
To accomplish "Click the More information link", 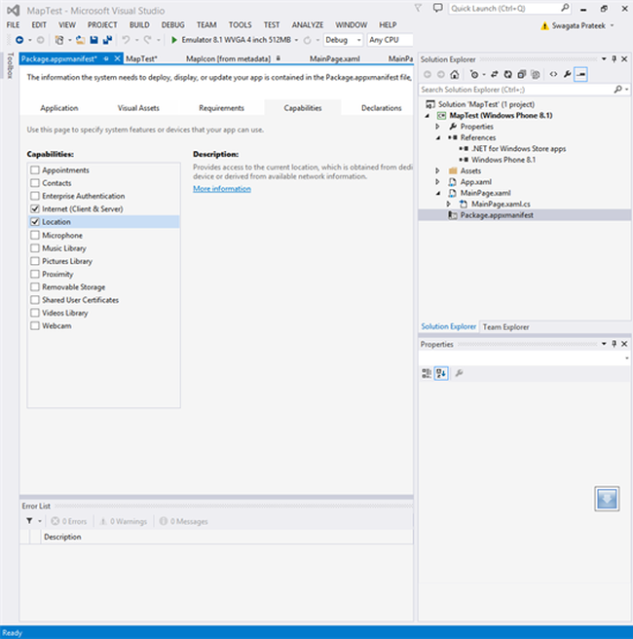I will point(221,189).
